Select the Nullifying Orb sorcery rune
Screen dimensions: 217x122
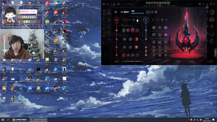pyautogui.click(x=154, y=28)
